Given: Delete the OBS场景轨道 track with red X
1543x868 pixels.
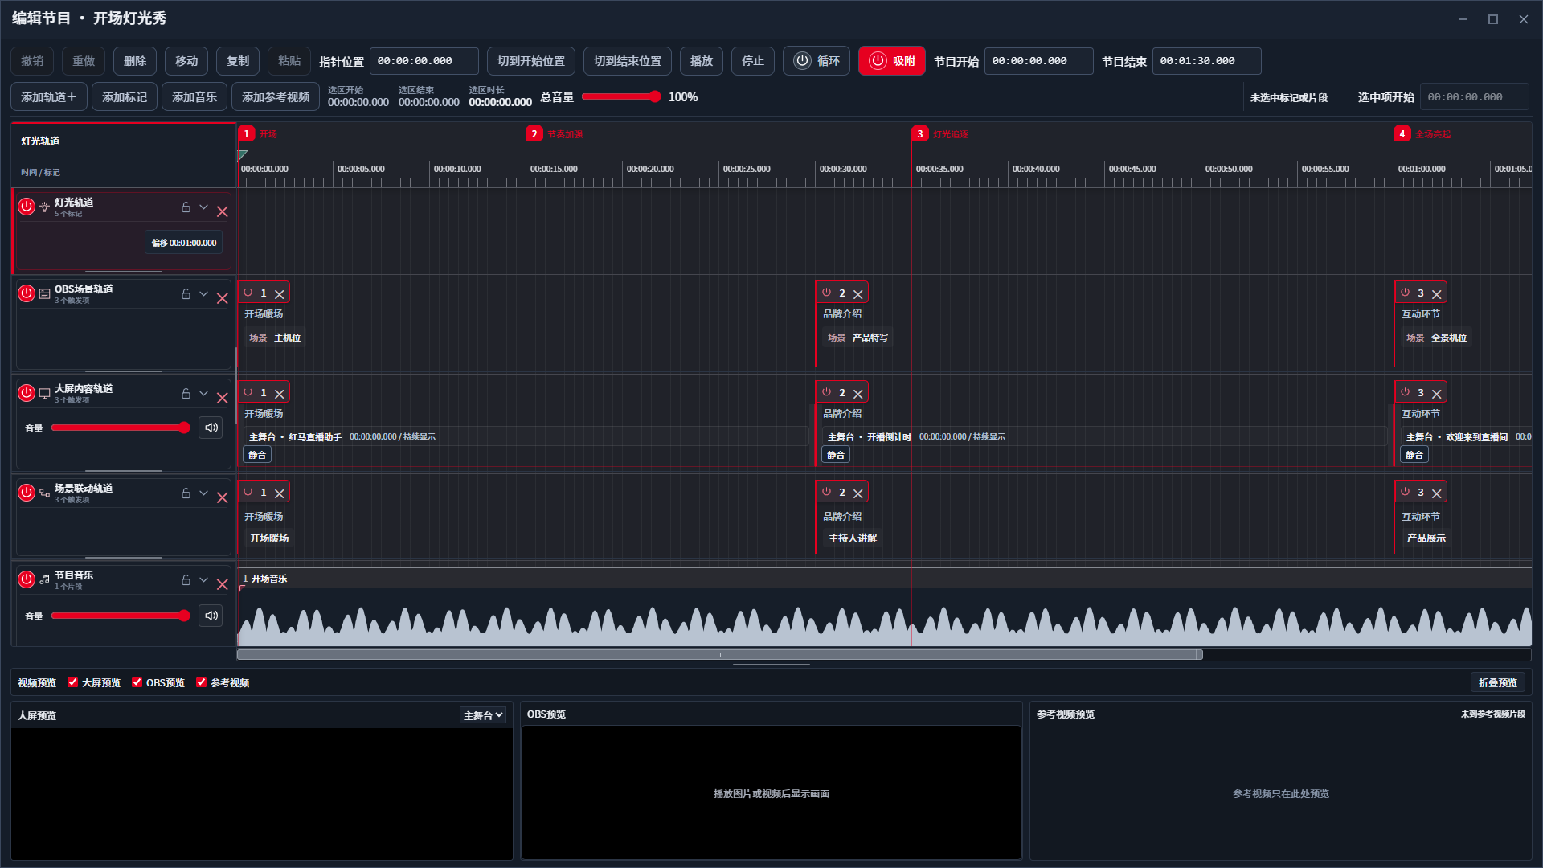Looking at the screenshot, I should tap(223, 299).
